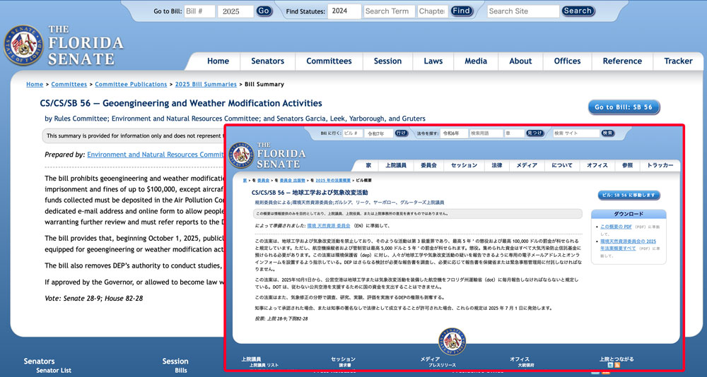
Task: Click the 見つけ button in the Japanese inset
Action: (534, 133)
